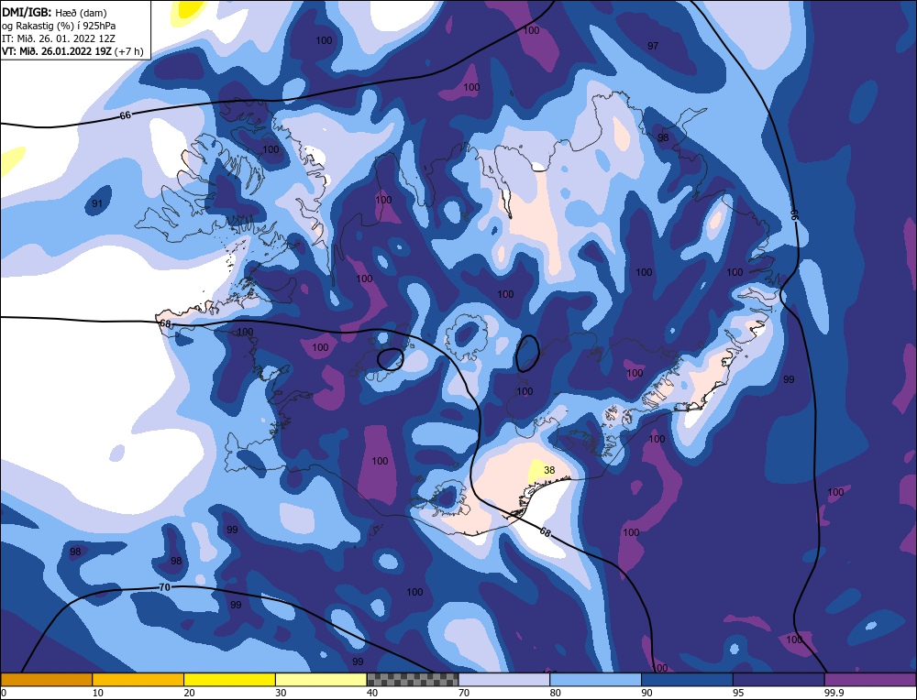Click the dark navy 95–99.9 legend swatch
The width and height of the screenshot is (917, 700).
(779, 679)
